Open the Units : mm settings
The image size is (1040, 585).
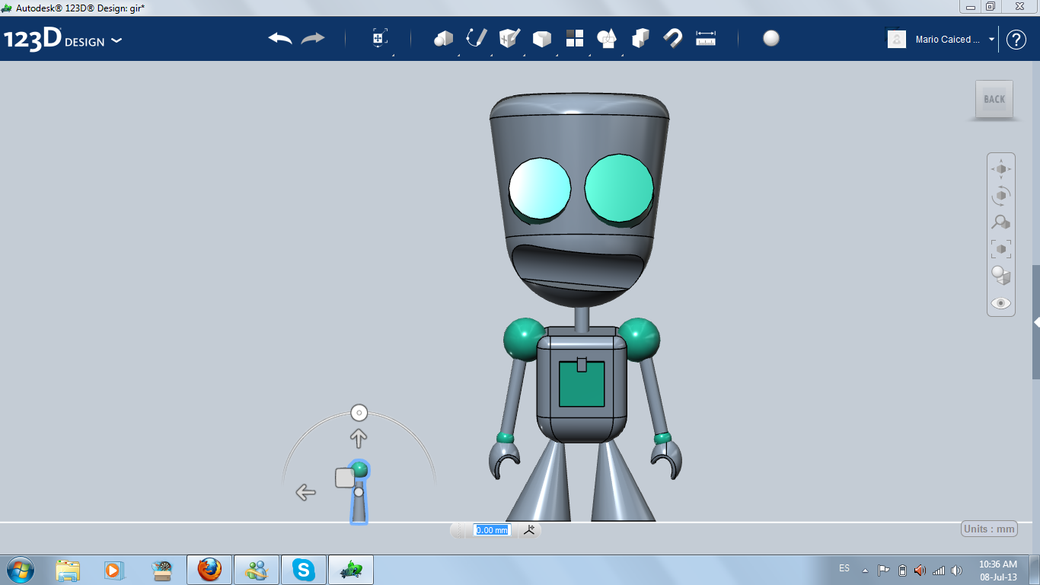click(990, 529)
